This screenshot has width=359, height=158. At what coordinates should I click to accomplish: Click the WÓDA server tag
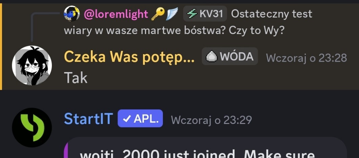(230, 56)
